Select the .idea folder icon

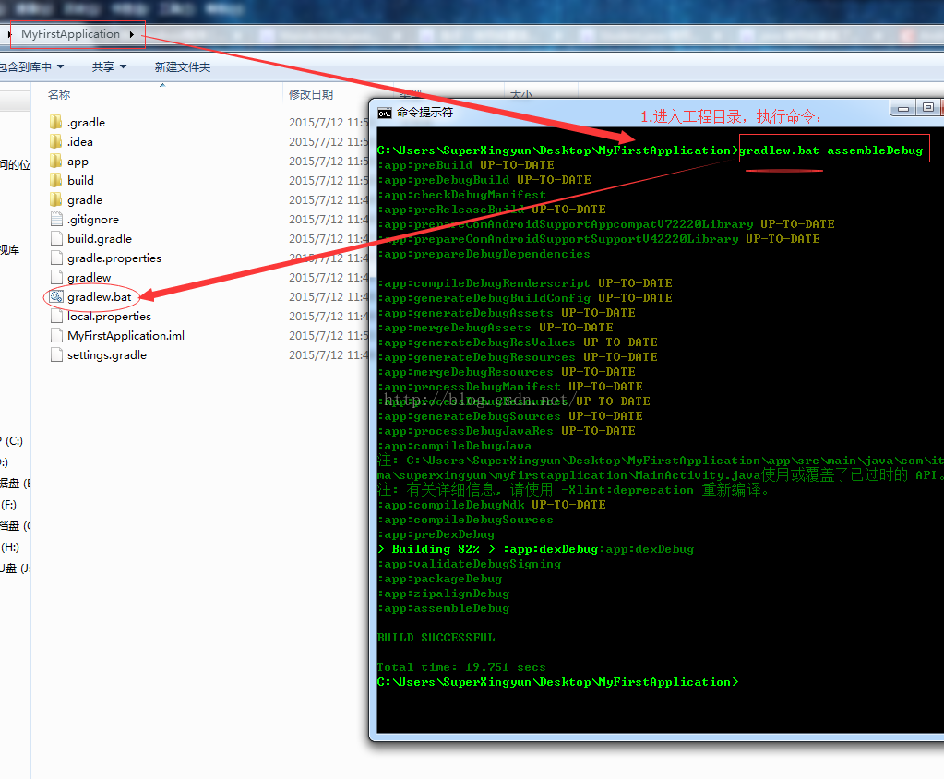tap(56, 141)
